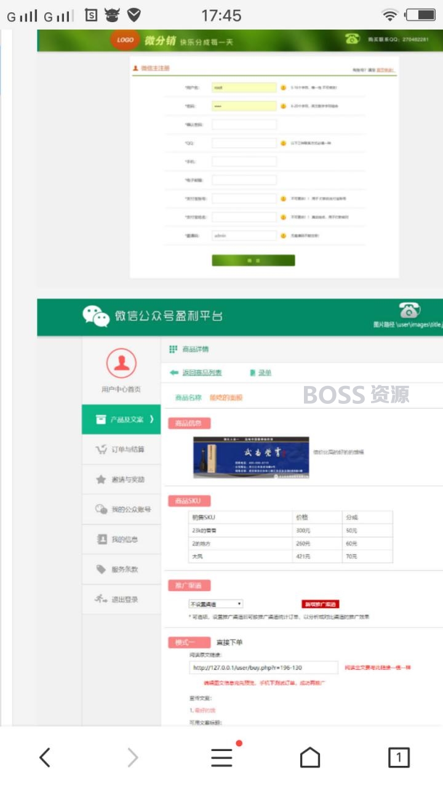The width and height of the screenshot is (443, 788).
Task: Open 服务条款 sidebar menu
Action: [121, 569]
